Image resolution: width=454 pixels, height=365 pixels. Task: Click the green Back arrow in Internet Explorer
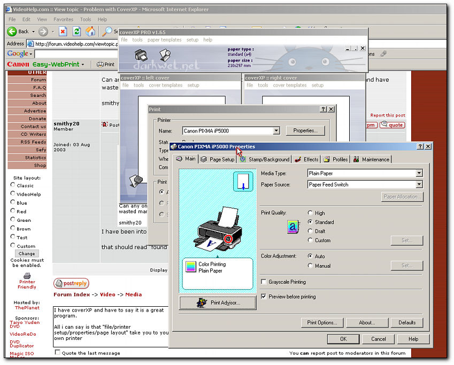12,31
